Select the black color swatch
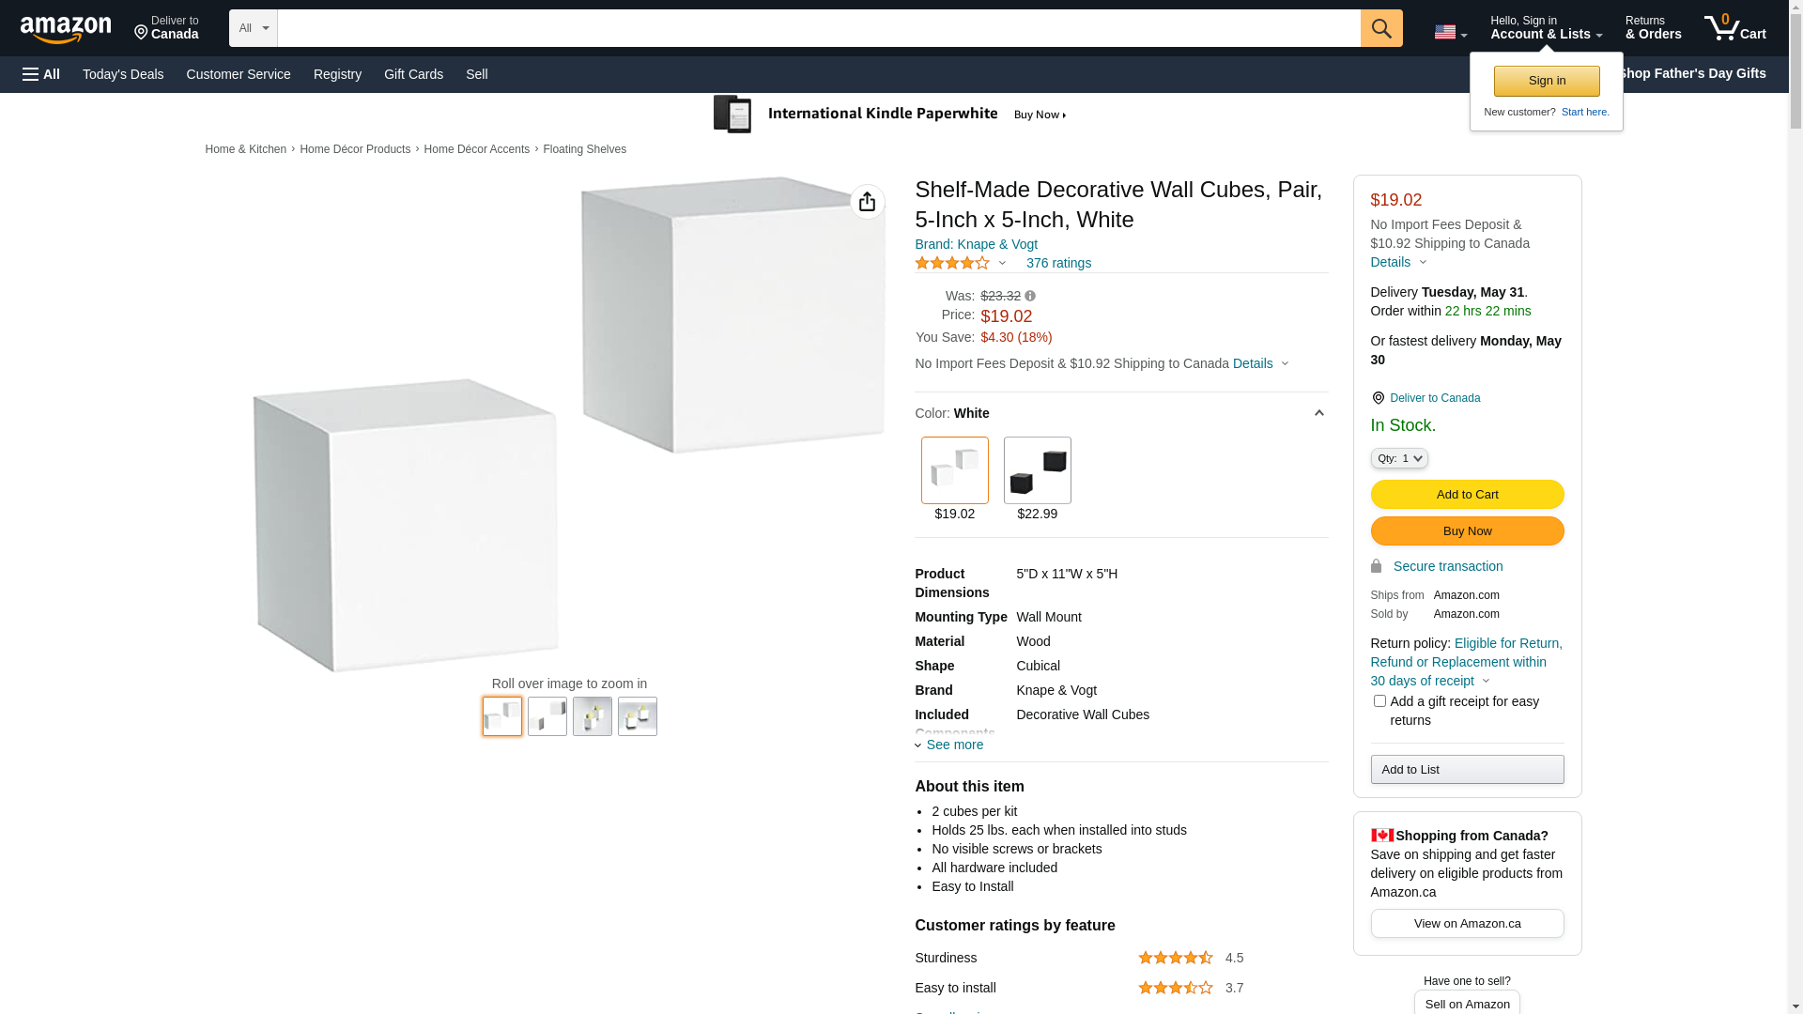Viewport: 1803px width, 1014px height. click(x=1037, y=470)
